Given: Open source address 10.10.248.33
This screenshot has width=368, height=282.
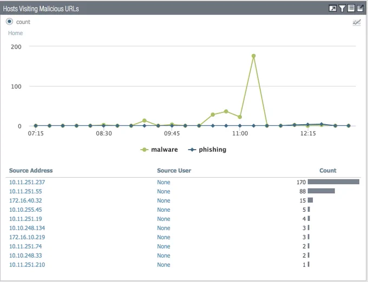Looking at the screenshot, I should pyautogui.click(x=25, y=256).
